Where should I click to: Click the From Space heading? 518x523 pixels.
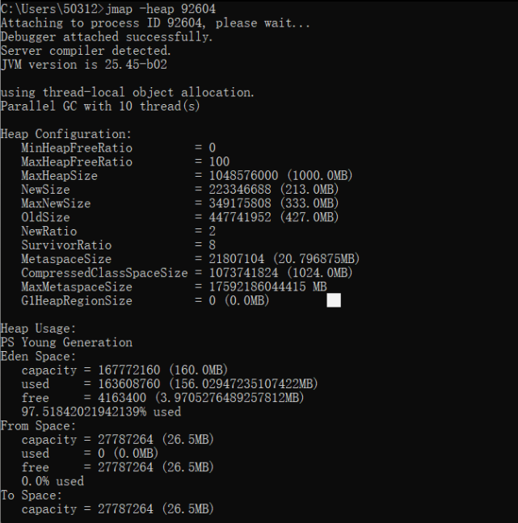(x=39, y=426)
